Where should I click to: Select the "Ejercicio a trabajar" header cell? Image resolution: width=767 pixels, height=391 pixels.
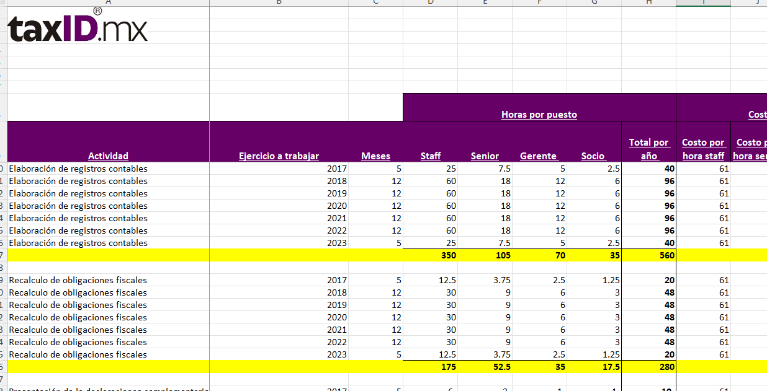pyautogui.click(x=279, y=156)
